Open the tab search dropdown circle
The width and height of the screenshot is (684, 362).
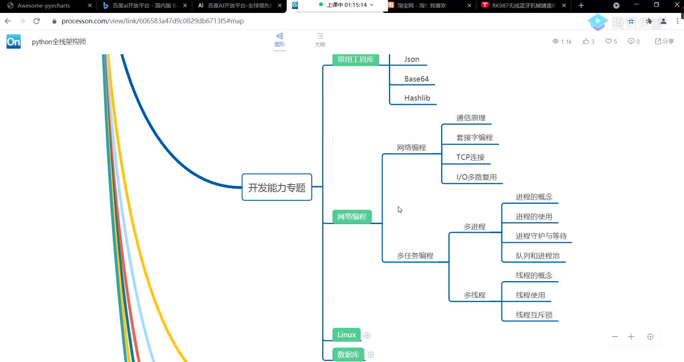click(616, 5)
